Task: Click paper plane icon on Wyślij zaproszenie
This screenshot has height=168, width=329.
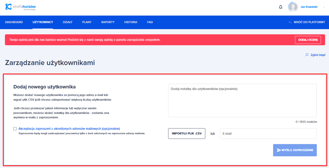Action: point(279,150)
